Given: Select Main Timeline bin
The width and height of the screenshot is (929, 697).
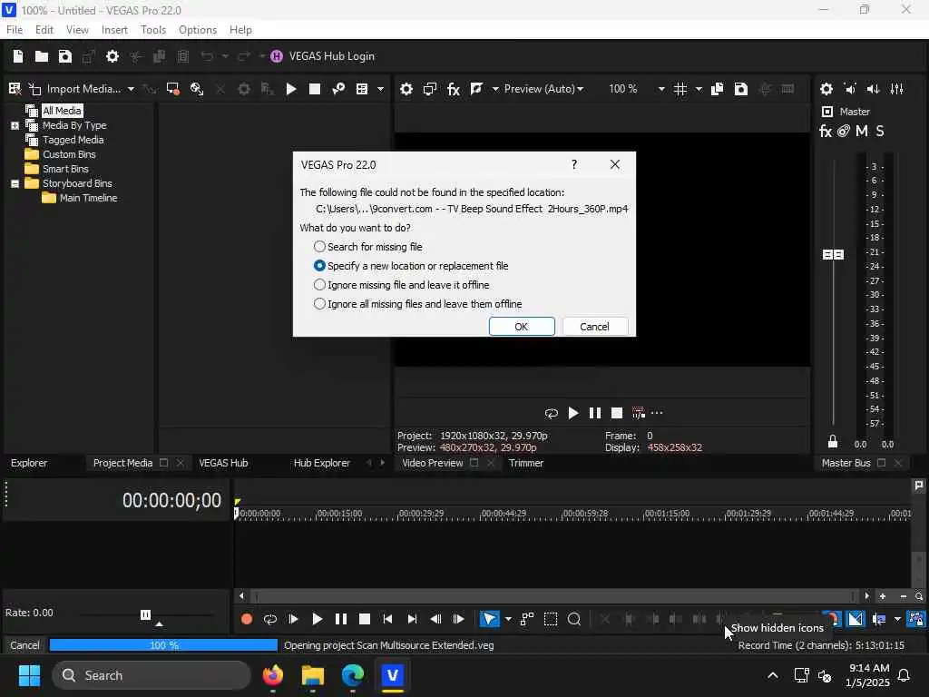Looking at the screenshot, I should click(x=88, y=198).
